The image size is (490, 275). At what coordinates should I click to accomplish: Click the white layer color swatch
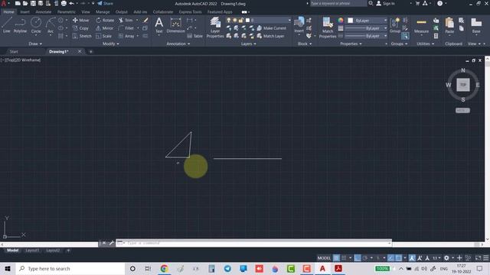(x=247, y=21)
